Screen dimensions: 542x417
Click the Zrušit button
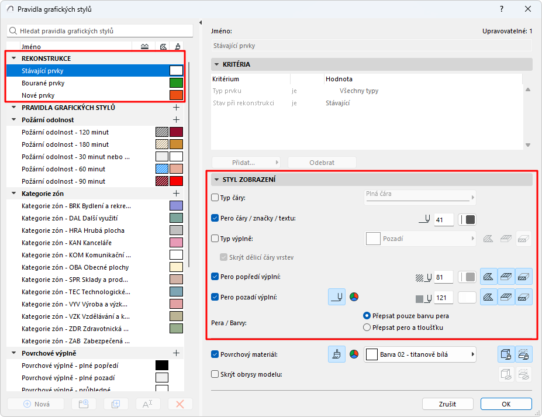coord(448,404)
